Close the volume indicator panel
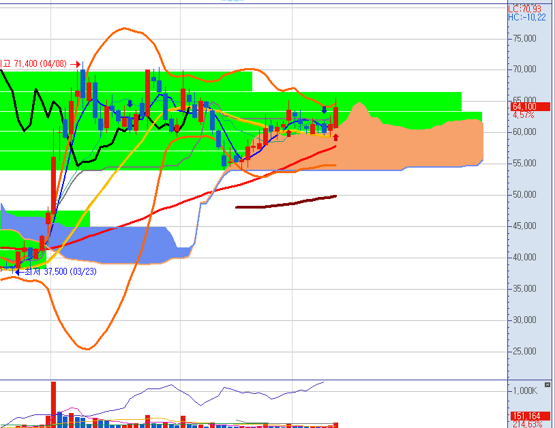Image resolution: width=555 pixels, height=428 pixels. (x=547, y=384)
